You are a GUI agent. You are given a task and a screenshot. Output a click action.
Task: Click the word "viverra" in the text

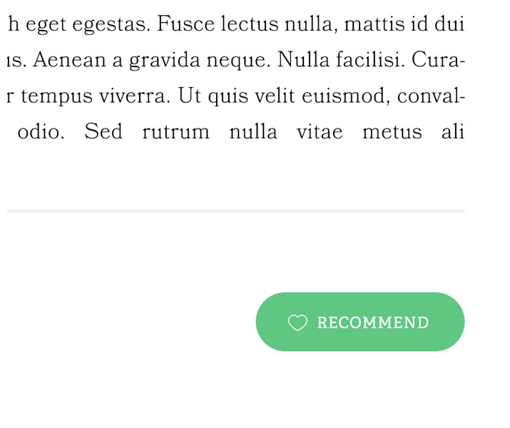tap(135, 96)
